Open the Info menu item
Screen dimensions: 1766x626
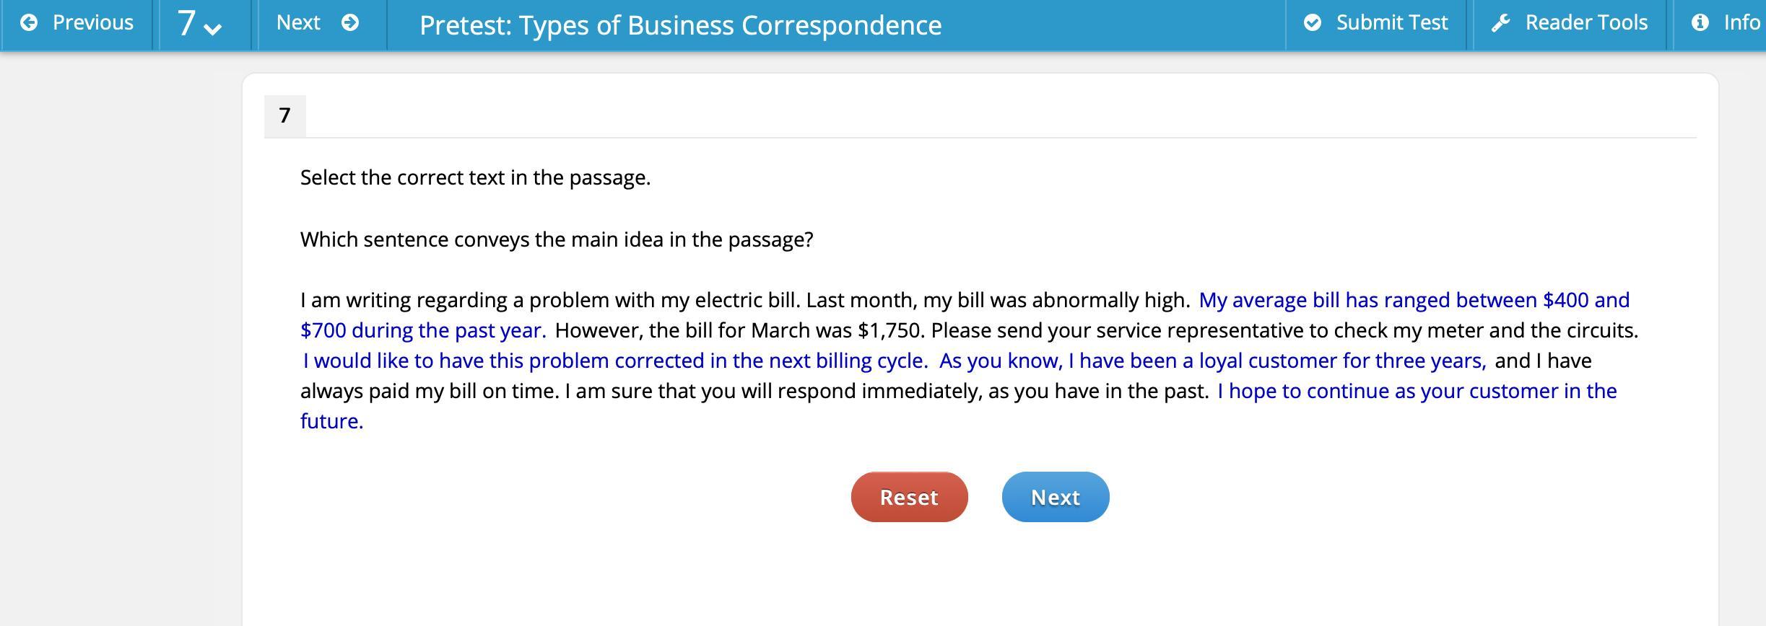1741,23
